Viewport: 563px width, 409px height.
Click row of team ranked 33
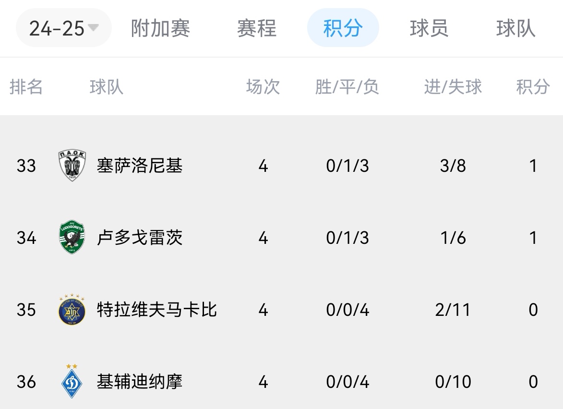[x=281, y=165]
